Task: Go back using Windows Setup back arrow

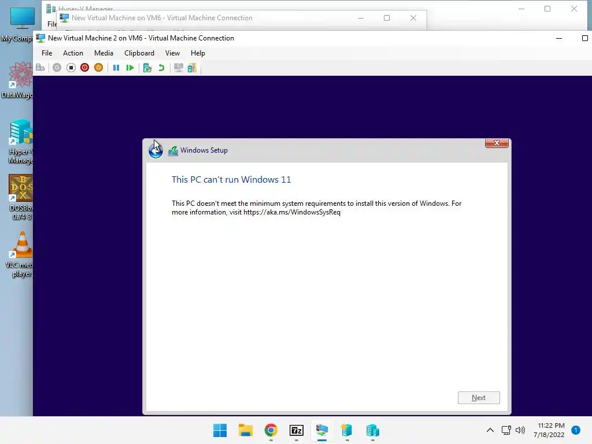Action: coord(156,151)
